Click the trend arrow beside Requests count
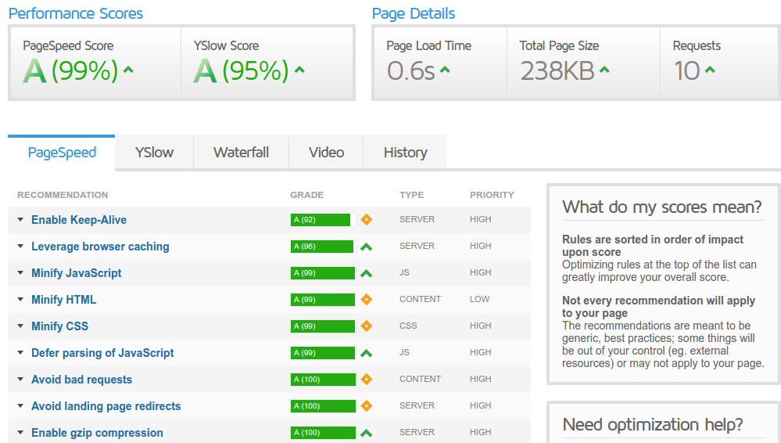 [x=711, y=70]
